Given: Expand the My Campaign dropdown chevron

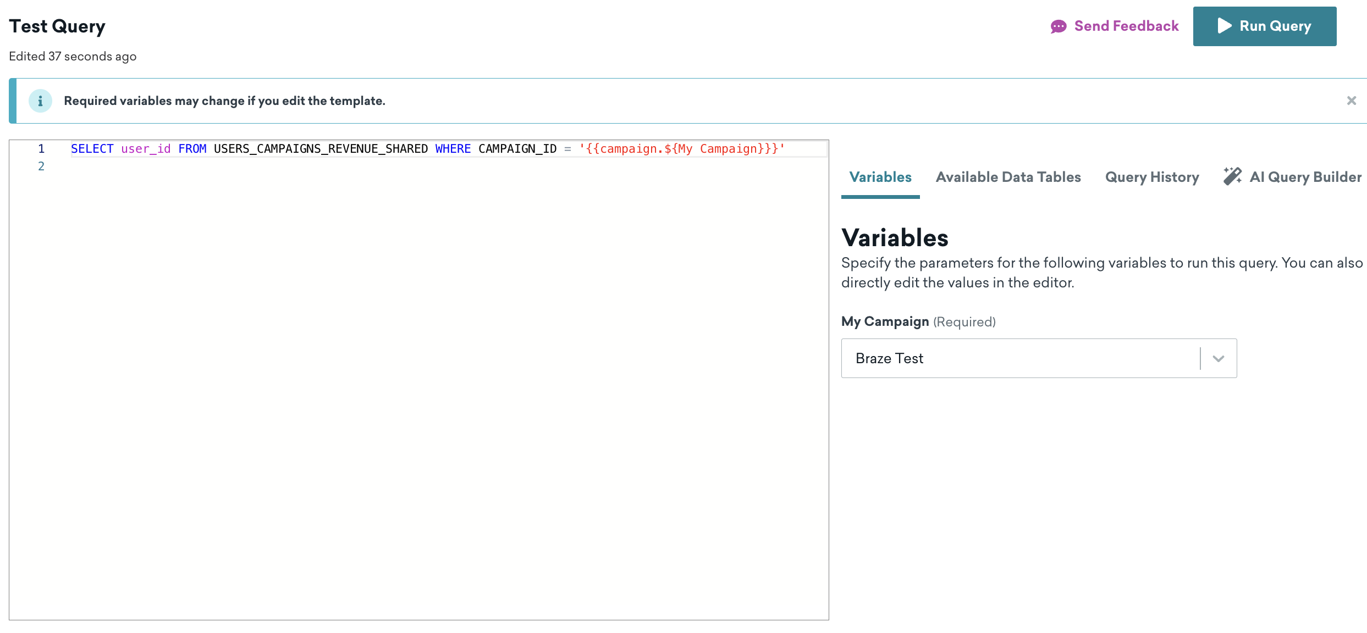Looking at the screenshot, I should [1218, 358].
